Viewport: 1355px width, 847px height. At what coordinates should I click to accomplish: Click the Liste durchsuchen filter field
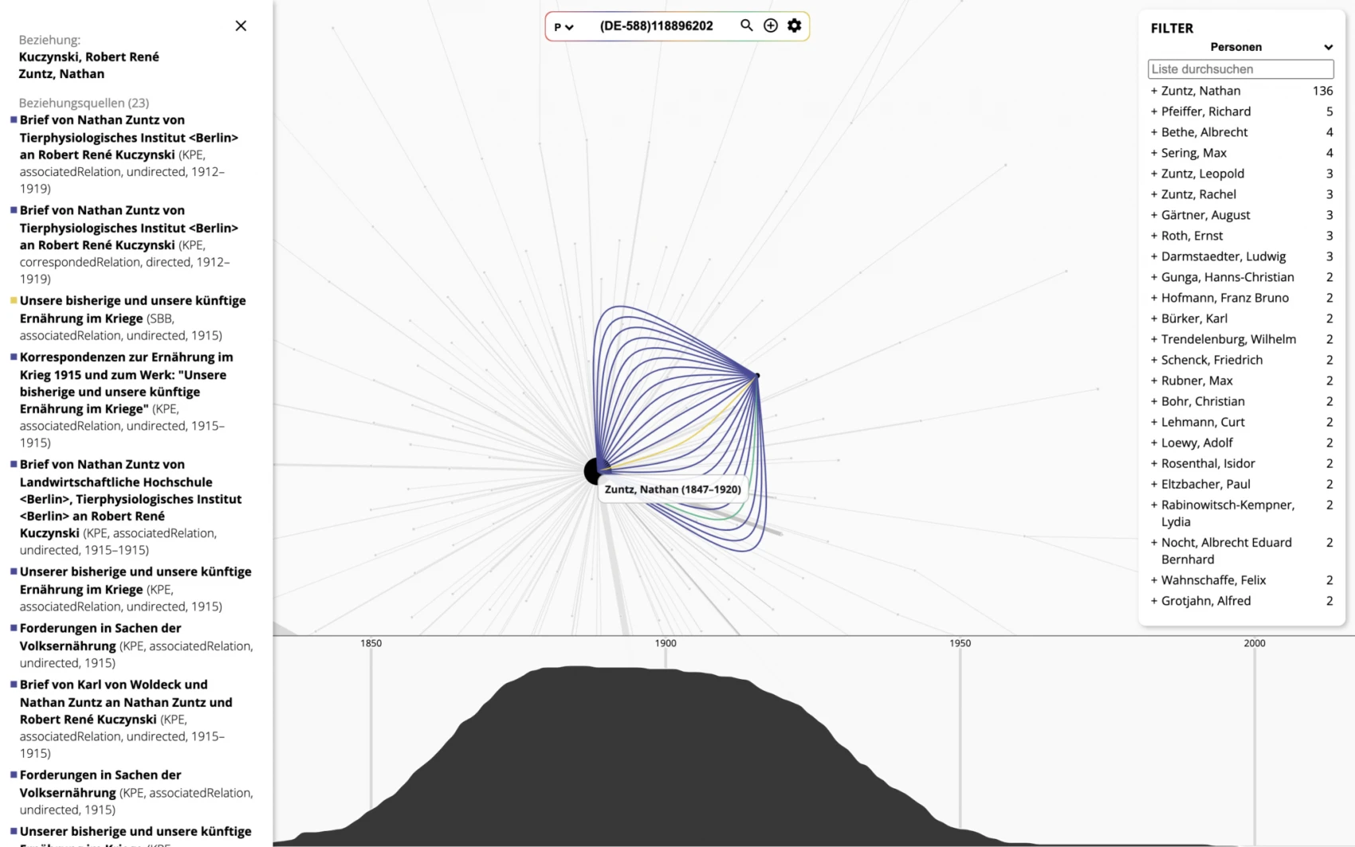point(1240,69)
